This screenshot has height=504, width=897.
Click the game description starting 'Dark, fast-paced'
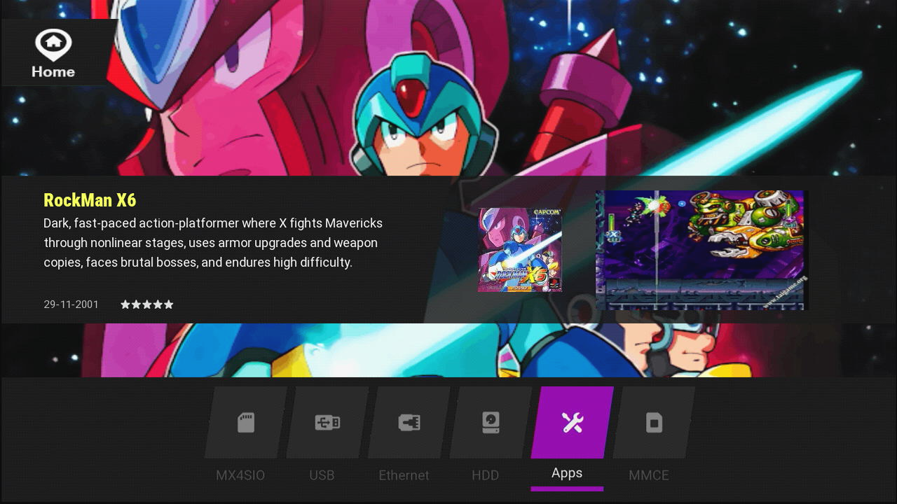point(213,243)
